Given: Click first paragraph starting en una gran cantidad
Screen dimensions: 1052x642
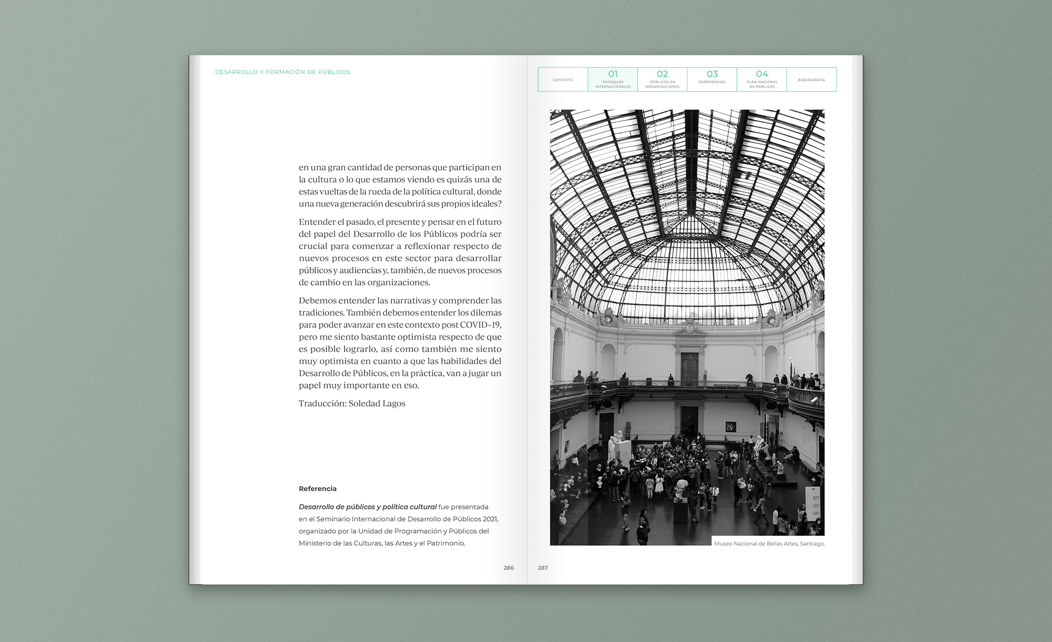Looking at the screenshot, I should [x=400, y=185].
